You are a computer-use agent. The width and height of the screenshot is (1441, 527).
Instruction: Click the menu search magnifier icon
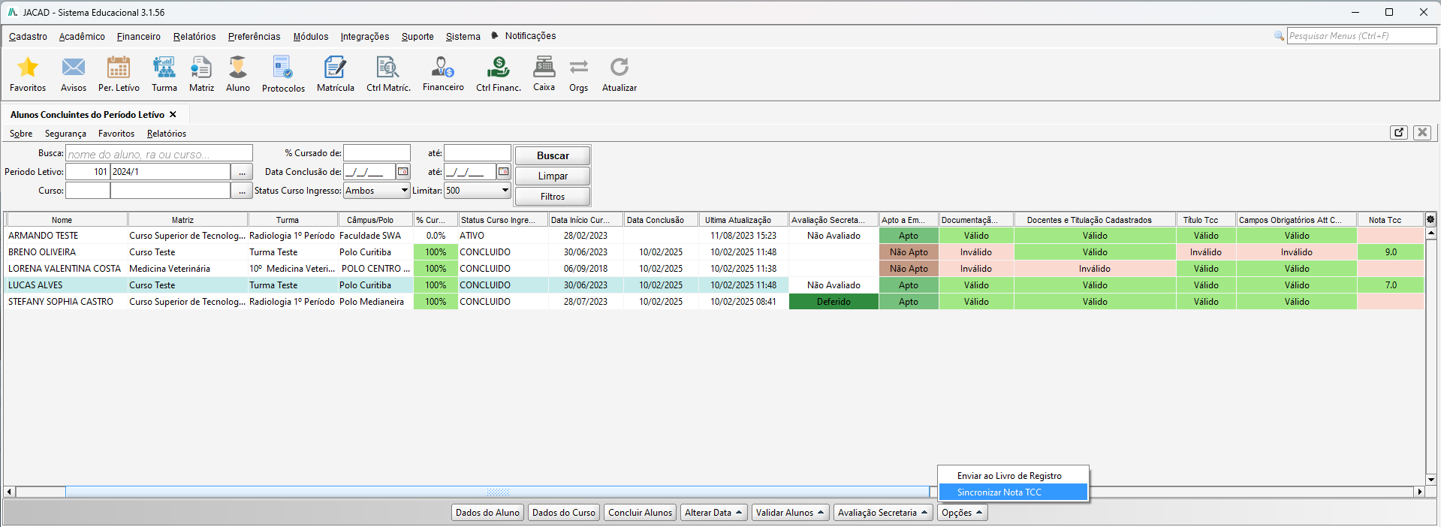1279,36
